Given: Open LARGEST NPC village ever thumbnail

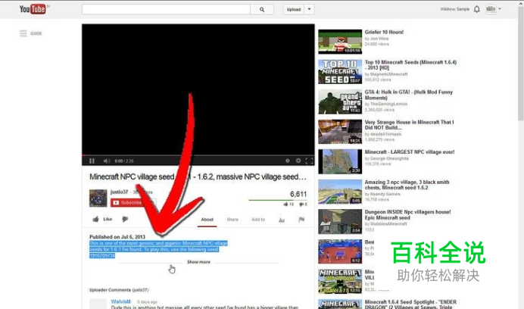Looking at the screenshot, I should pos(340,161).
